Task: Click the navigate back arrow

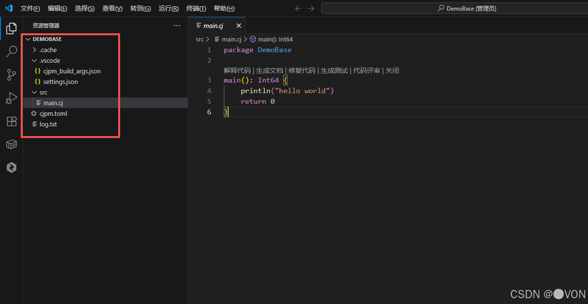Action: (298, 8)
